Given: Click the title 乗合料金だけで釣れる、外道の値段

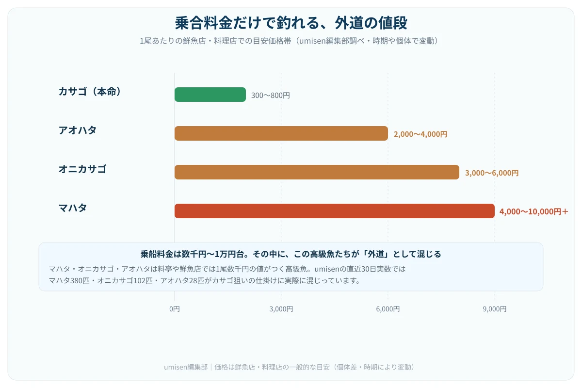Looking at the screenshot, I should coord(291,23).
